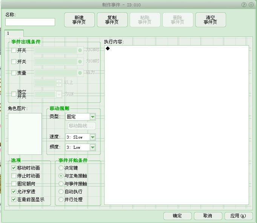
Task: Select 决定键 trigger radio button
Action: pyautogui.click(x=61, y=168)
